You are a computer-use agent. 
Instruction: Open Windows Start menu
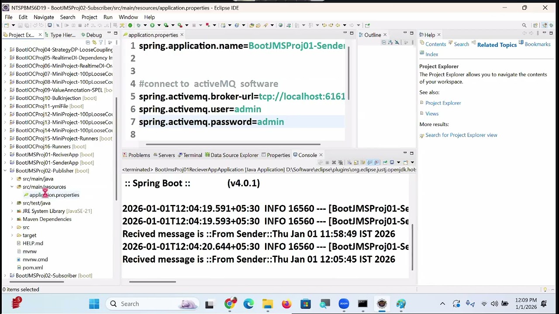[94, 304]
